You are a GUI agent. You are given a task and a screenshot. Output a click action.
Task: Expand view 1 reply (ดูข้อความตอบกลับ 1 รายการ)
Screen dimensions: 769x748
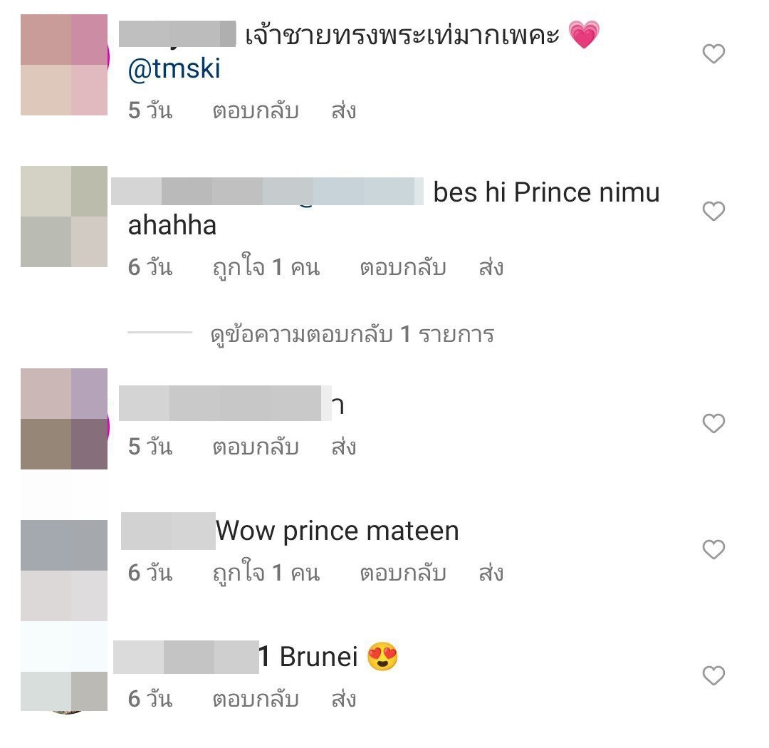point(352,335)
